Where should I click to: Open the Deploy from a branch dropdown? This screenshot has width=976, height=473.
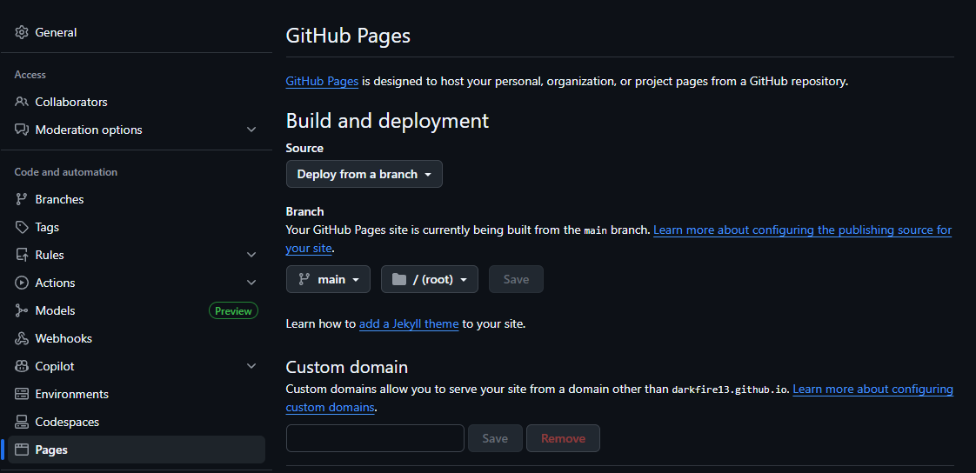click(x=364, y=174)
